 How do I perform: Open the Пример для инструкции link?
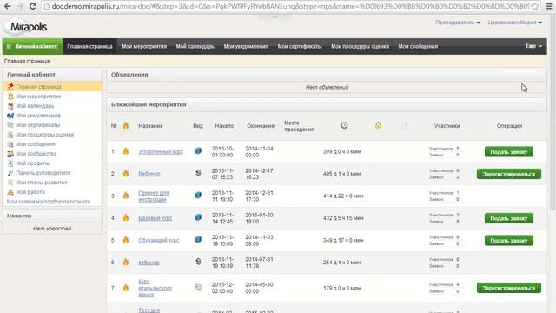(x=154, y=196)
